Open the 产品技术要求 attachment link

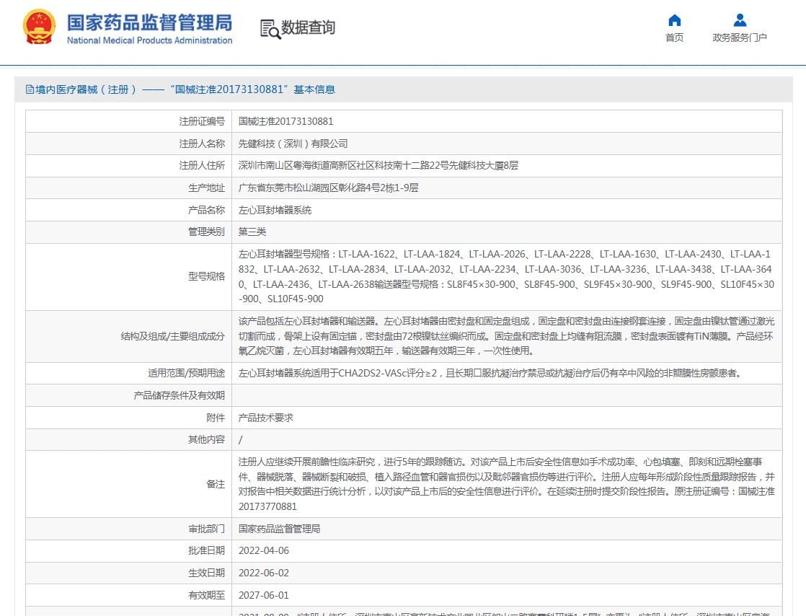click(x=266, y=418)
